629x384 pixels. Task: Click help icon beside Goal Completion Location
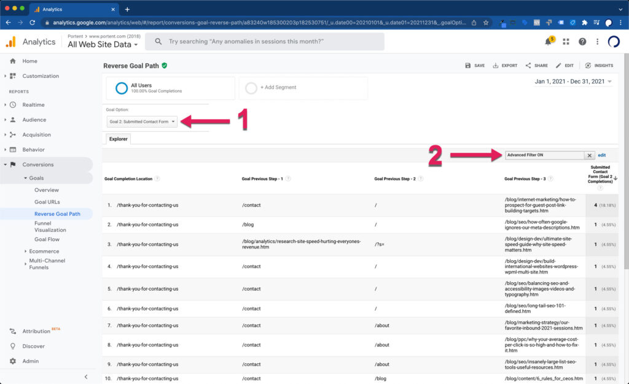(x=157, y=179)
